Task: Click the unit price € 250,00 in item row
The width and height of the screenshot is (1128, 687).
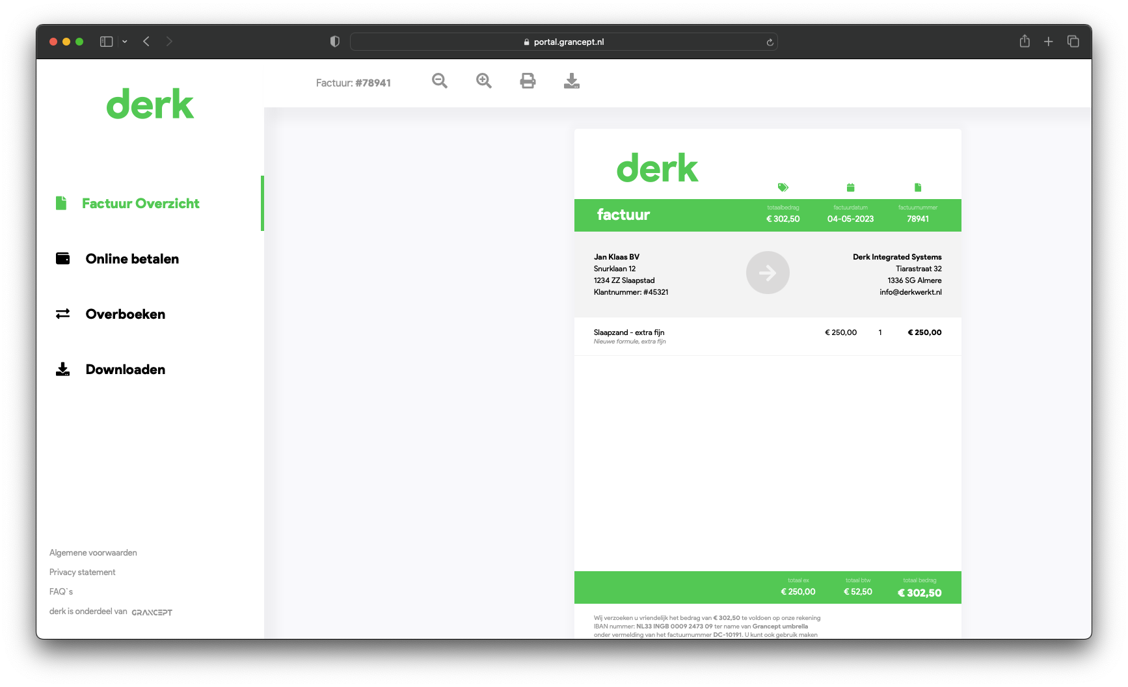Action: click(840, 332)
